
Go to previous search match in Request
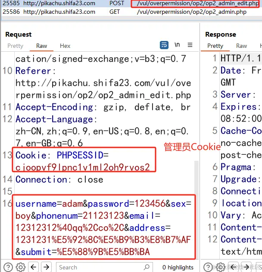(34, 267)
